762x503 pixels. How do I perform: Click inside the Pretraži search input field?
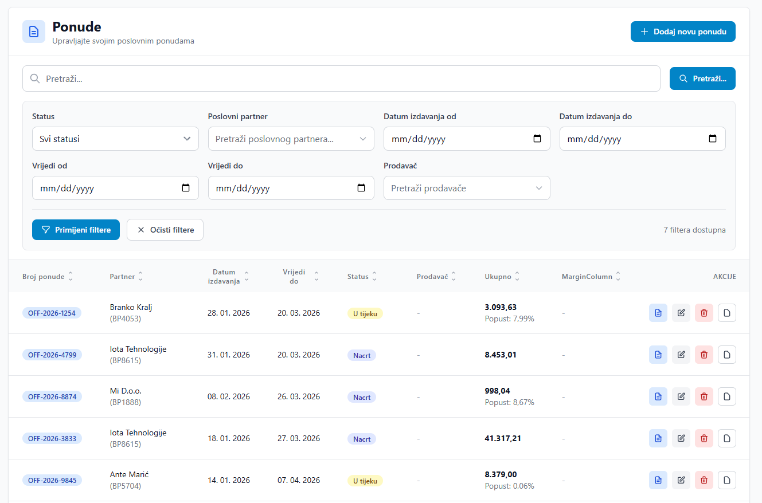point(341,78)
